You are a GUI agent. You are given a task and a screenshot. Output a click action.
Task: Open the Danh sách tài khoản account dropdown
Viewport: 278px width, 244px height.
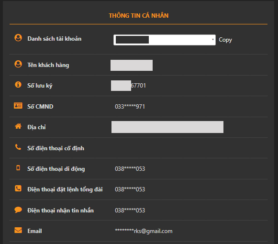pyautogui.click(x=165, y=40)
